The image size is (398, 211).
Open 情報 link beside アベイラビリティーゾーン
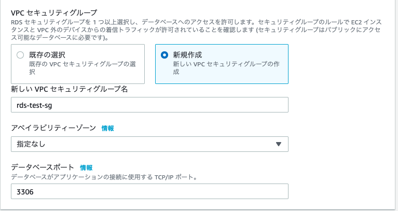point(107,128)
